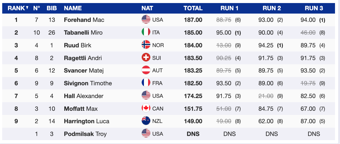
Task: Click the France flag icon
Action: click(146, 83)
